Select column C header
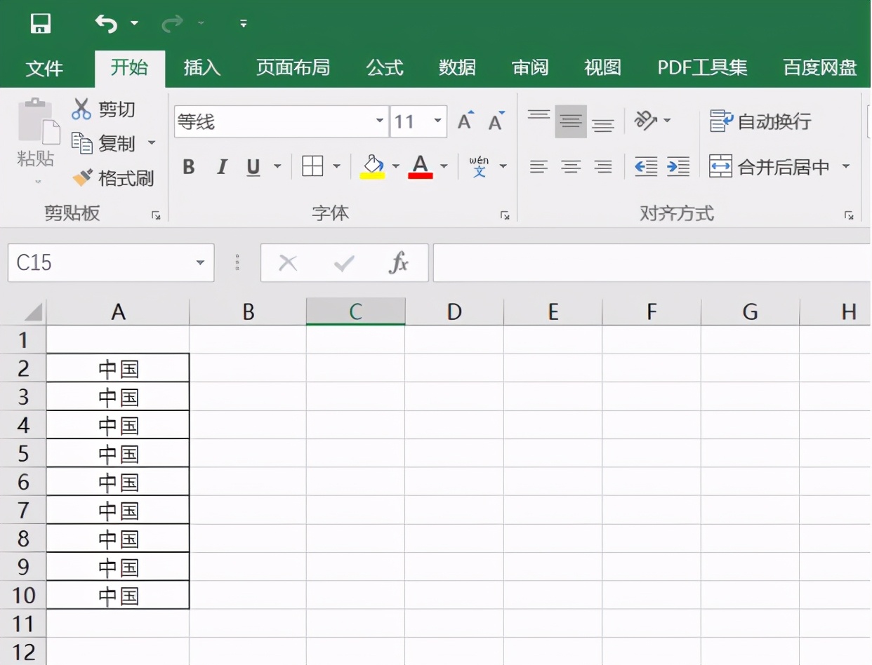Image resolution: width=872 pixels, height=665 pixels. (x=356, y=311)
